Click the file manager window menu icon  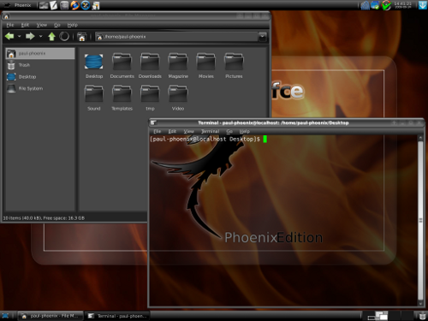pyautogui.click(x=6, y=16)
